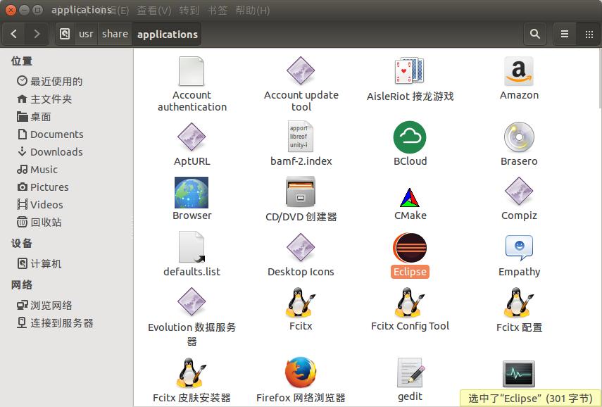Select the Desktop Icons launcher
Viewport: 602px width, 407px height.
click(301, 247)
